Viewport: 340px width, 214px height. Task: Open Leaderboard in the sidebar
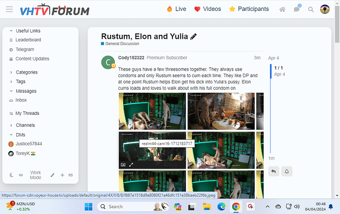(x=28, y=40)
